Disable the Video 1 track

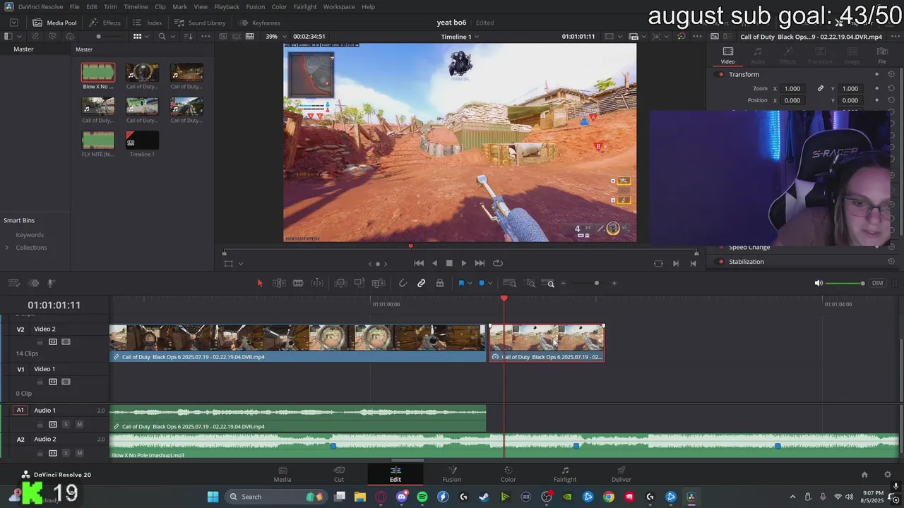tap(66, 382)
